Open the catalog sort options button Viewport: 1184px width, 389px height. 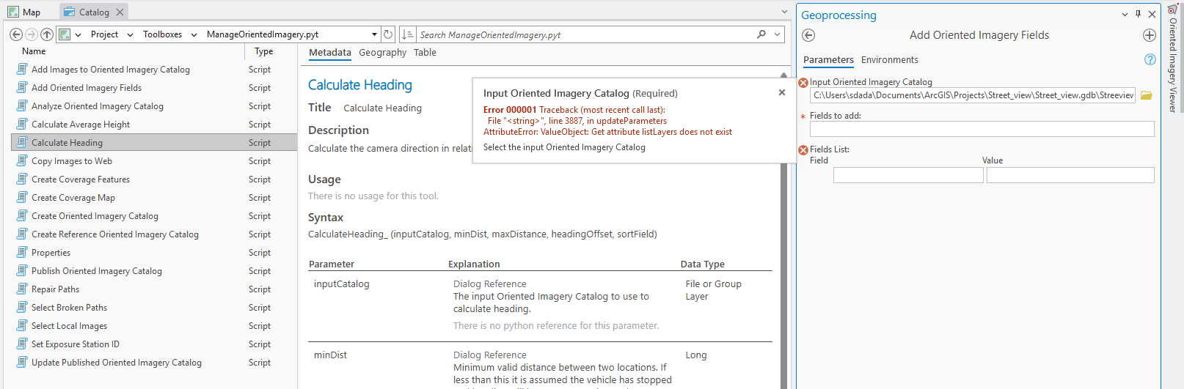click(408, 34)
